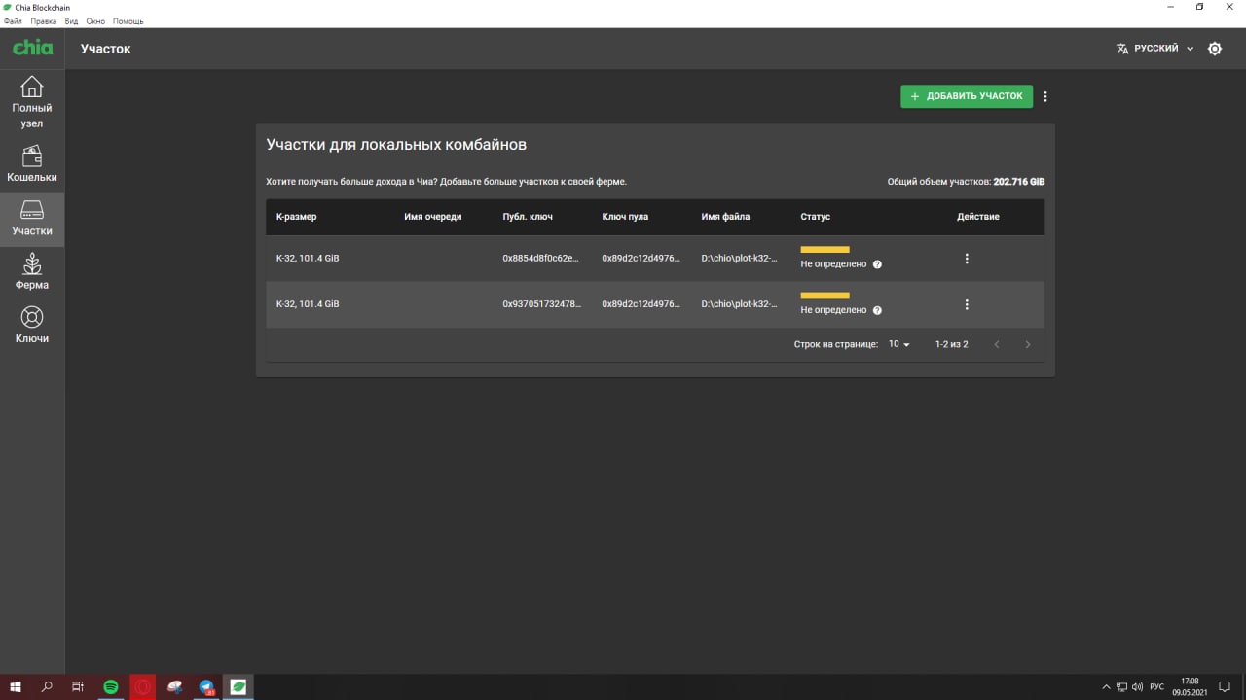
Task: Open more options next to Добавить участок
Action: point(1045,97)
